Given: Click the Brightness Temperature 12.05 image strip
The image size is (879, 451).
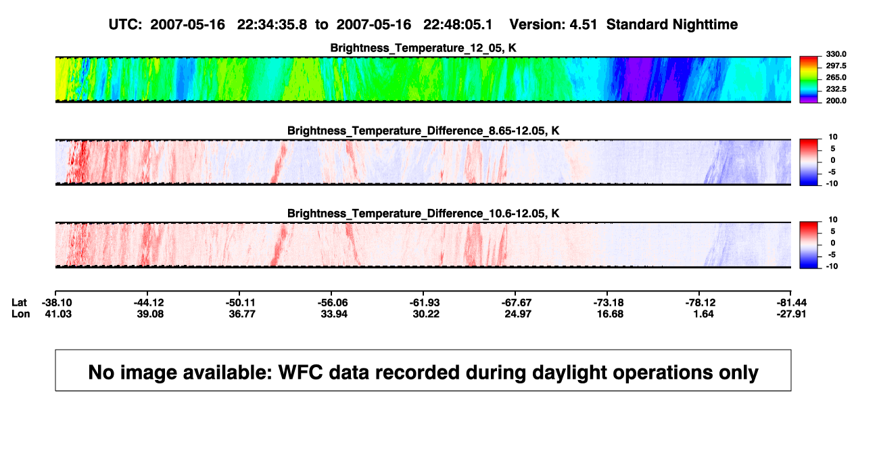Looking at the screenshot, I should tap(423, 80).
